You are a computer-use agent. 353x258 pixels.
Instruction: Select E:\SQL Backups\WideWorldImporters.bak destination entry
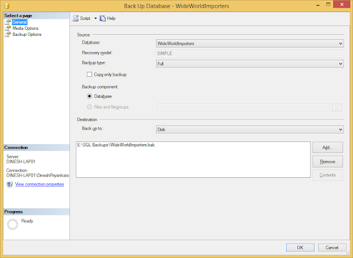point(116,145)
